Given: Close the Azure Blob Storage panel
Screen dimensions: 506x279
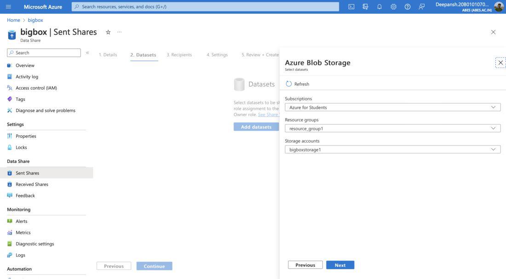Looking at the screenshot, I should 500,63.
